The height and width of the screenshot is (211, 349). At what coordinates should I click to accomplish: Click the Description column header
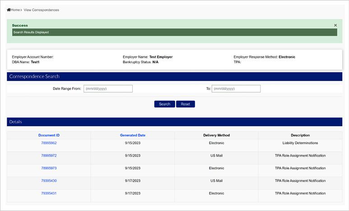[300, 135]
